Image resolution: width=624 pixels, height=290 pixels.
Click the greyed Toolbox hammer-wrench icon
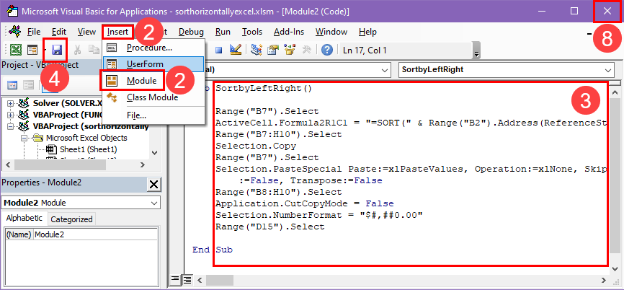306,50
